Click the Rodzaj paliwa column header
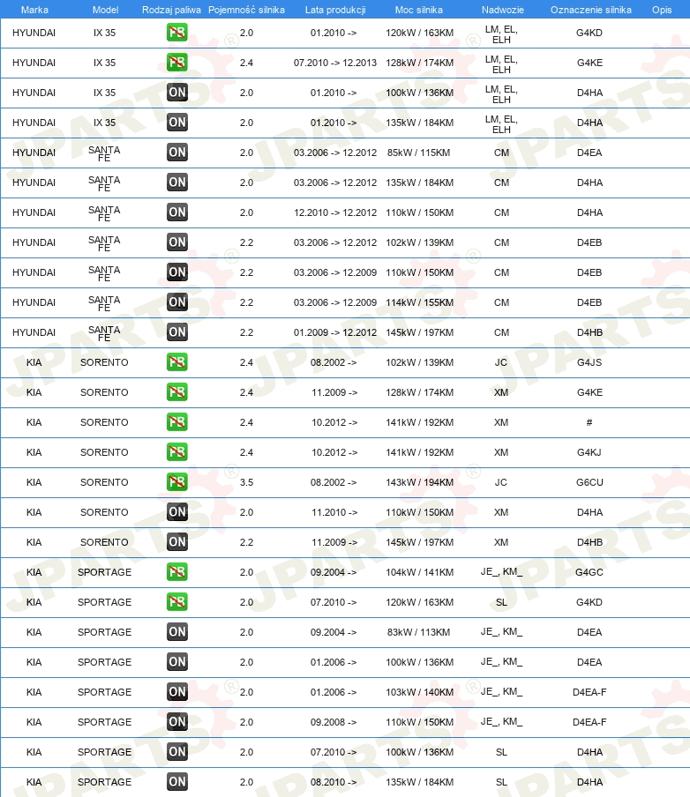 [171, 10]
